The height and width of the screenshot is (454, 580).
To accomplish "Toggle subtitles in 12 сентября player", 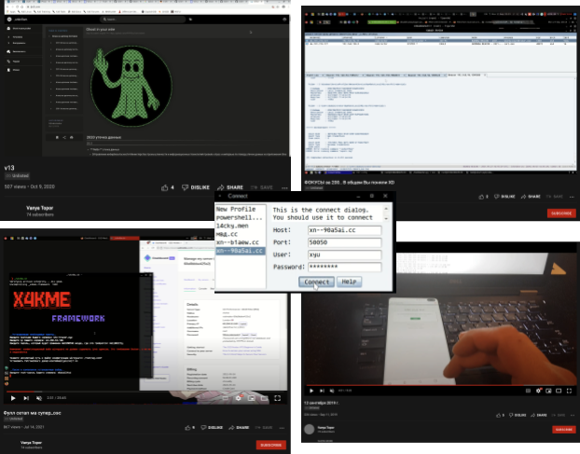I will click(528, 391).
